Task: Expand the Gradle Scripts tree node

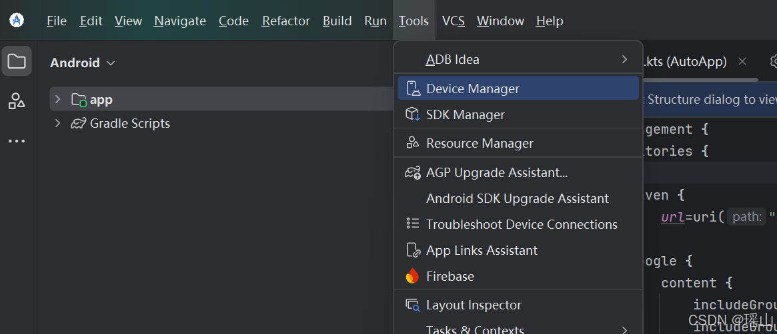Action: [57, 123]
